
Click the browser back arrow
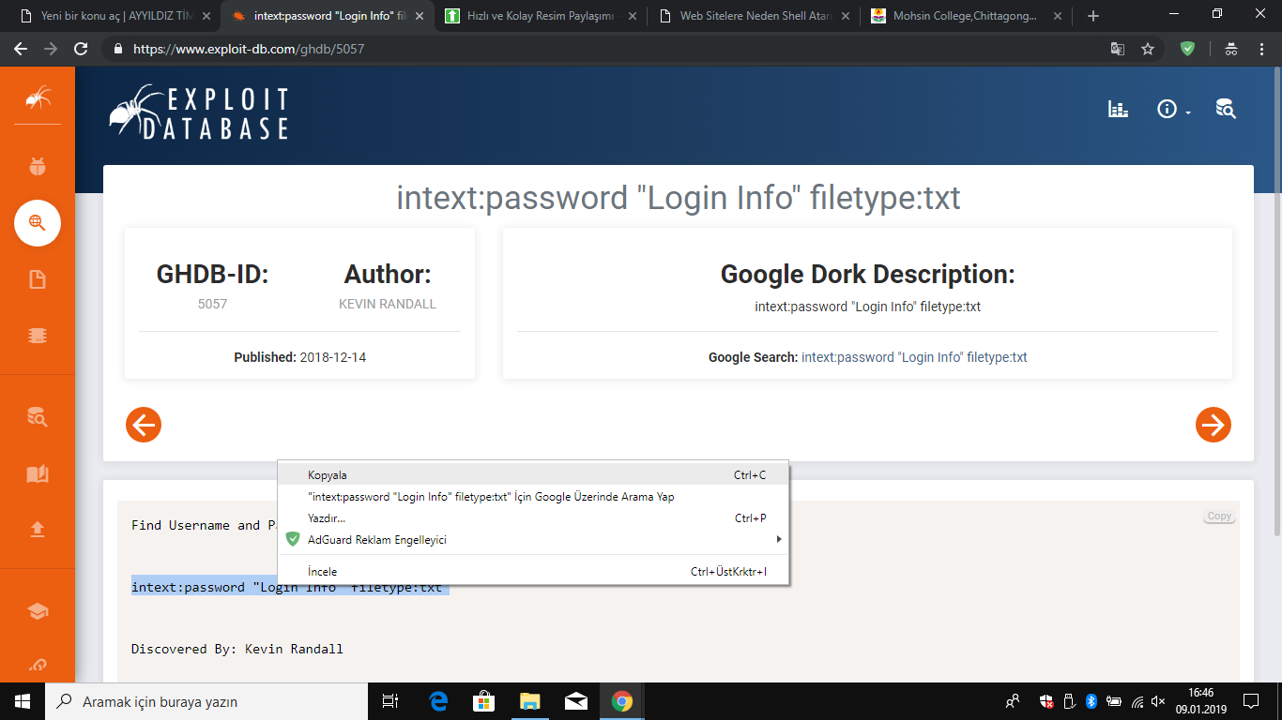coord(21,49)
